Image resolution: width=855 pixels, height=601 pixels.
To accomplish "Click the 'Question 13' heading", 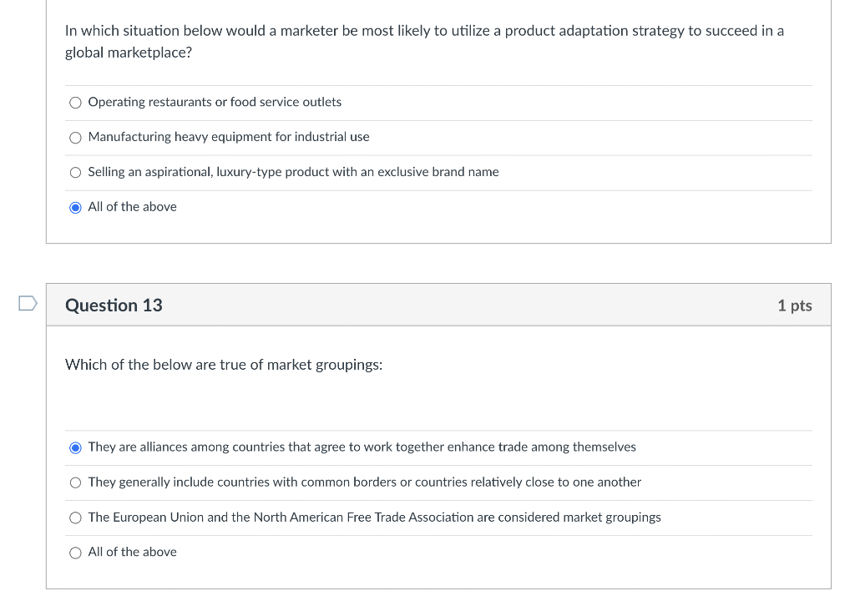I will point(114,306).
